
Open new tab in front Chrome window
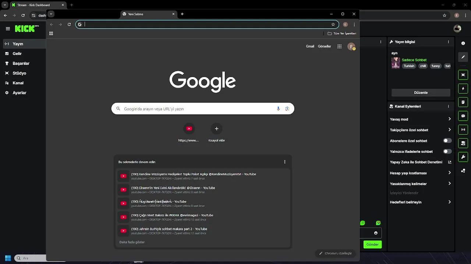182,14
